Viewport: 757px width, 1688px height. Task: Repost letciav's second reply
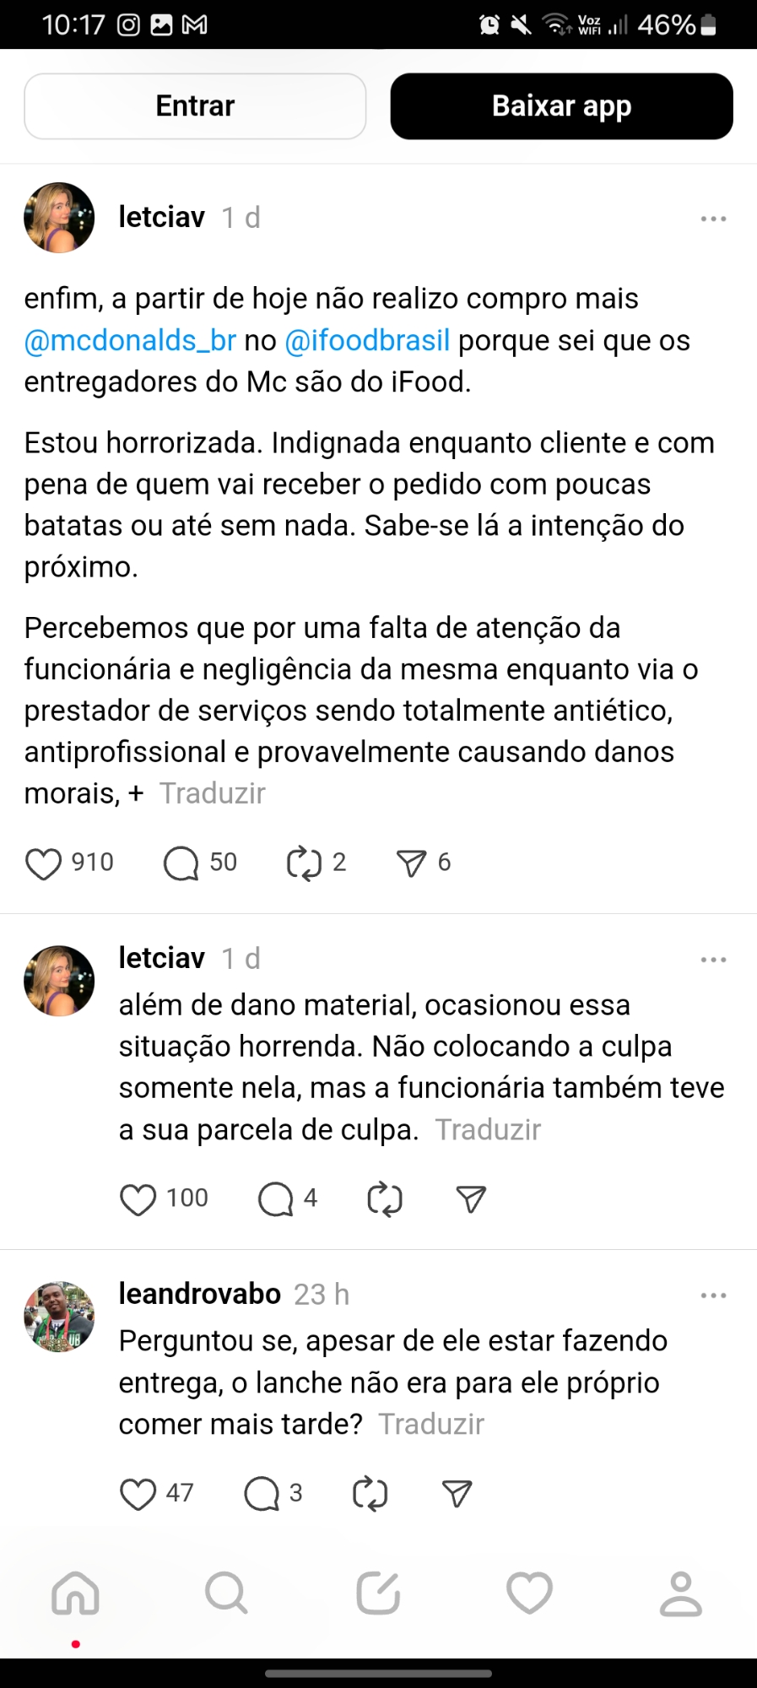(385, 1199)
